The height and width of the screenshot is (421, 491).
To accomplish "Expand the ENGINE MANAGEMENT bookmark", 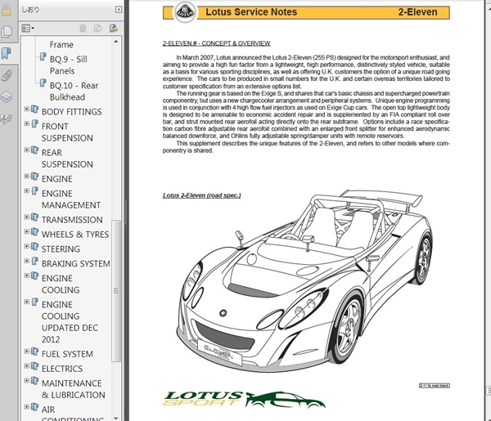I will tap(27, 190).
